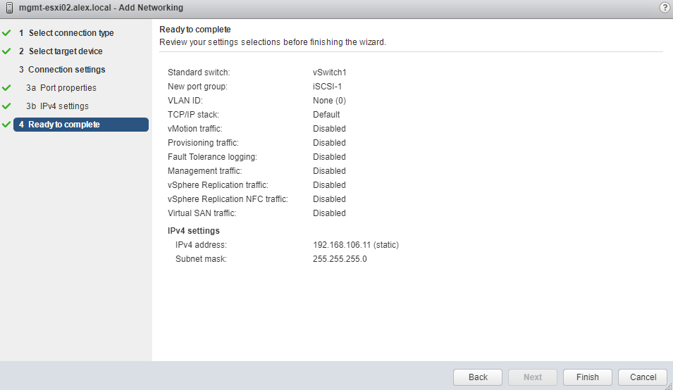Click green checkmark beside IPv4 settings

coord(7,106)
